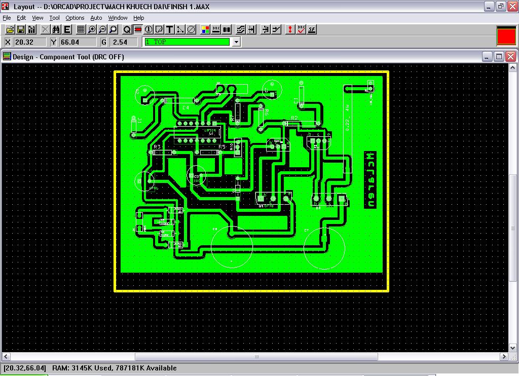This screenshot has width=519, height=376.
Task: Select the Connection tool icon
Action: click(x=180, y=30)
